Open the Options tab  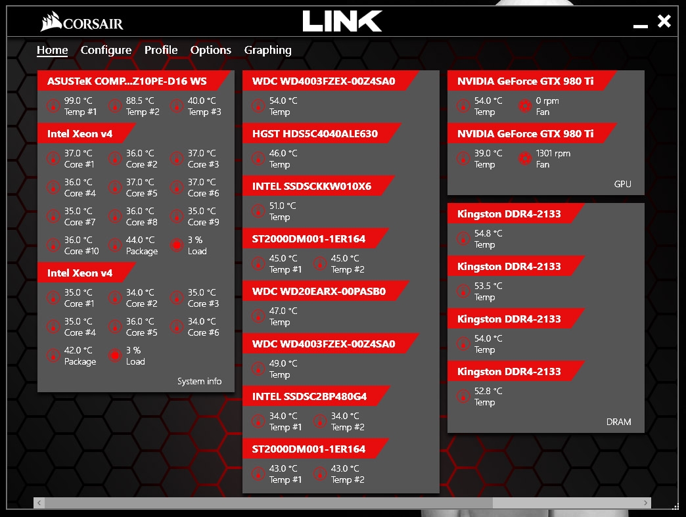point(210,51)
